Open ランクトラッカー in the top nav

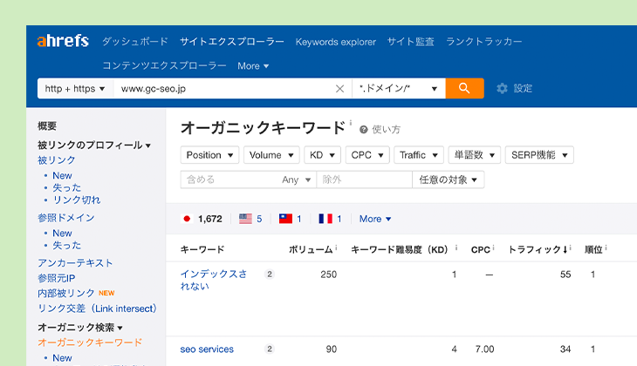point(483,41)
